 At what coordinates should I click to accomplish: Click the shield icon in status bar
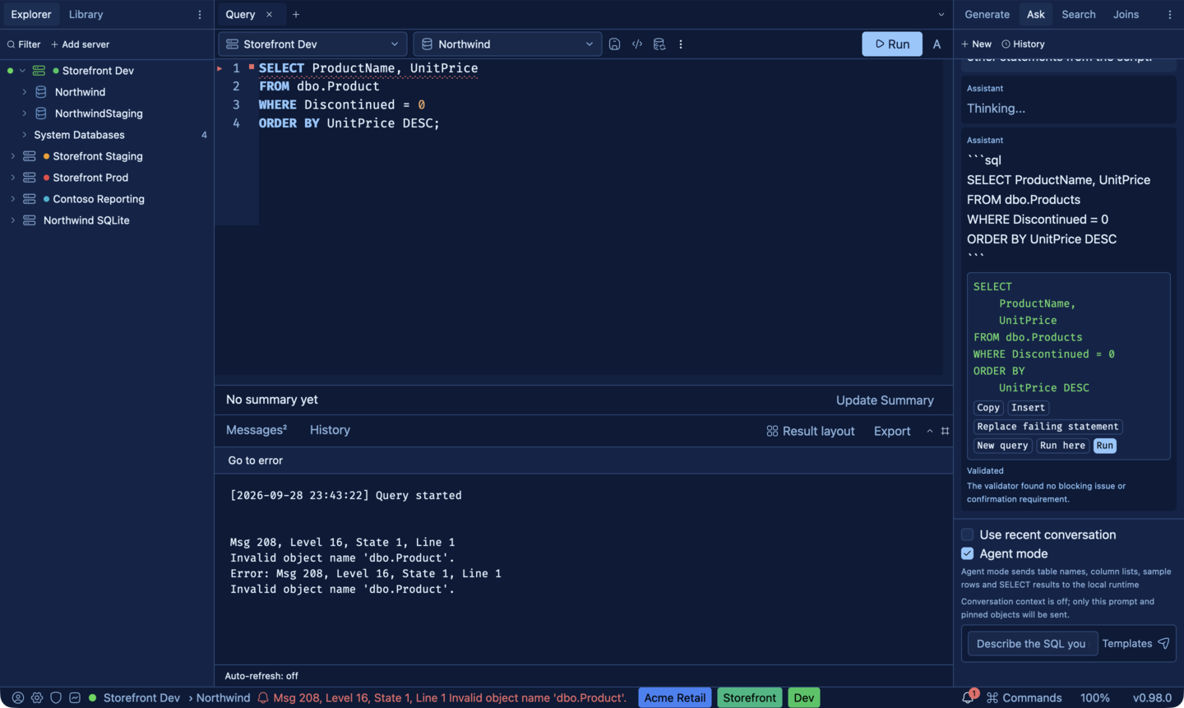point(56,697)
